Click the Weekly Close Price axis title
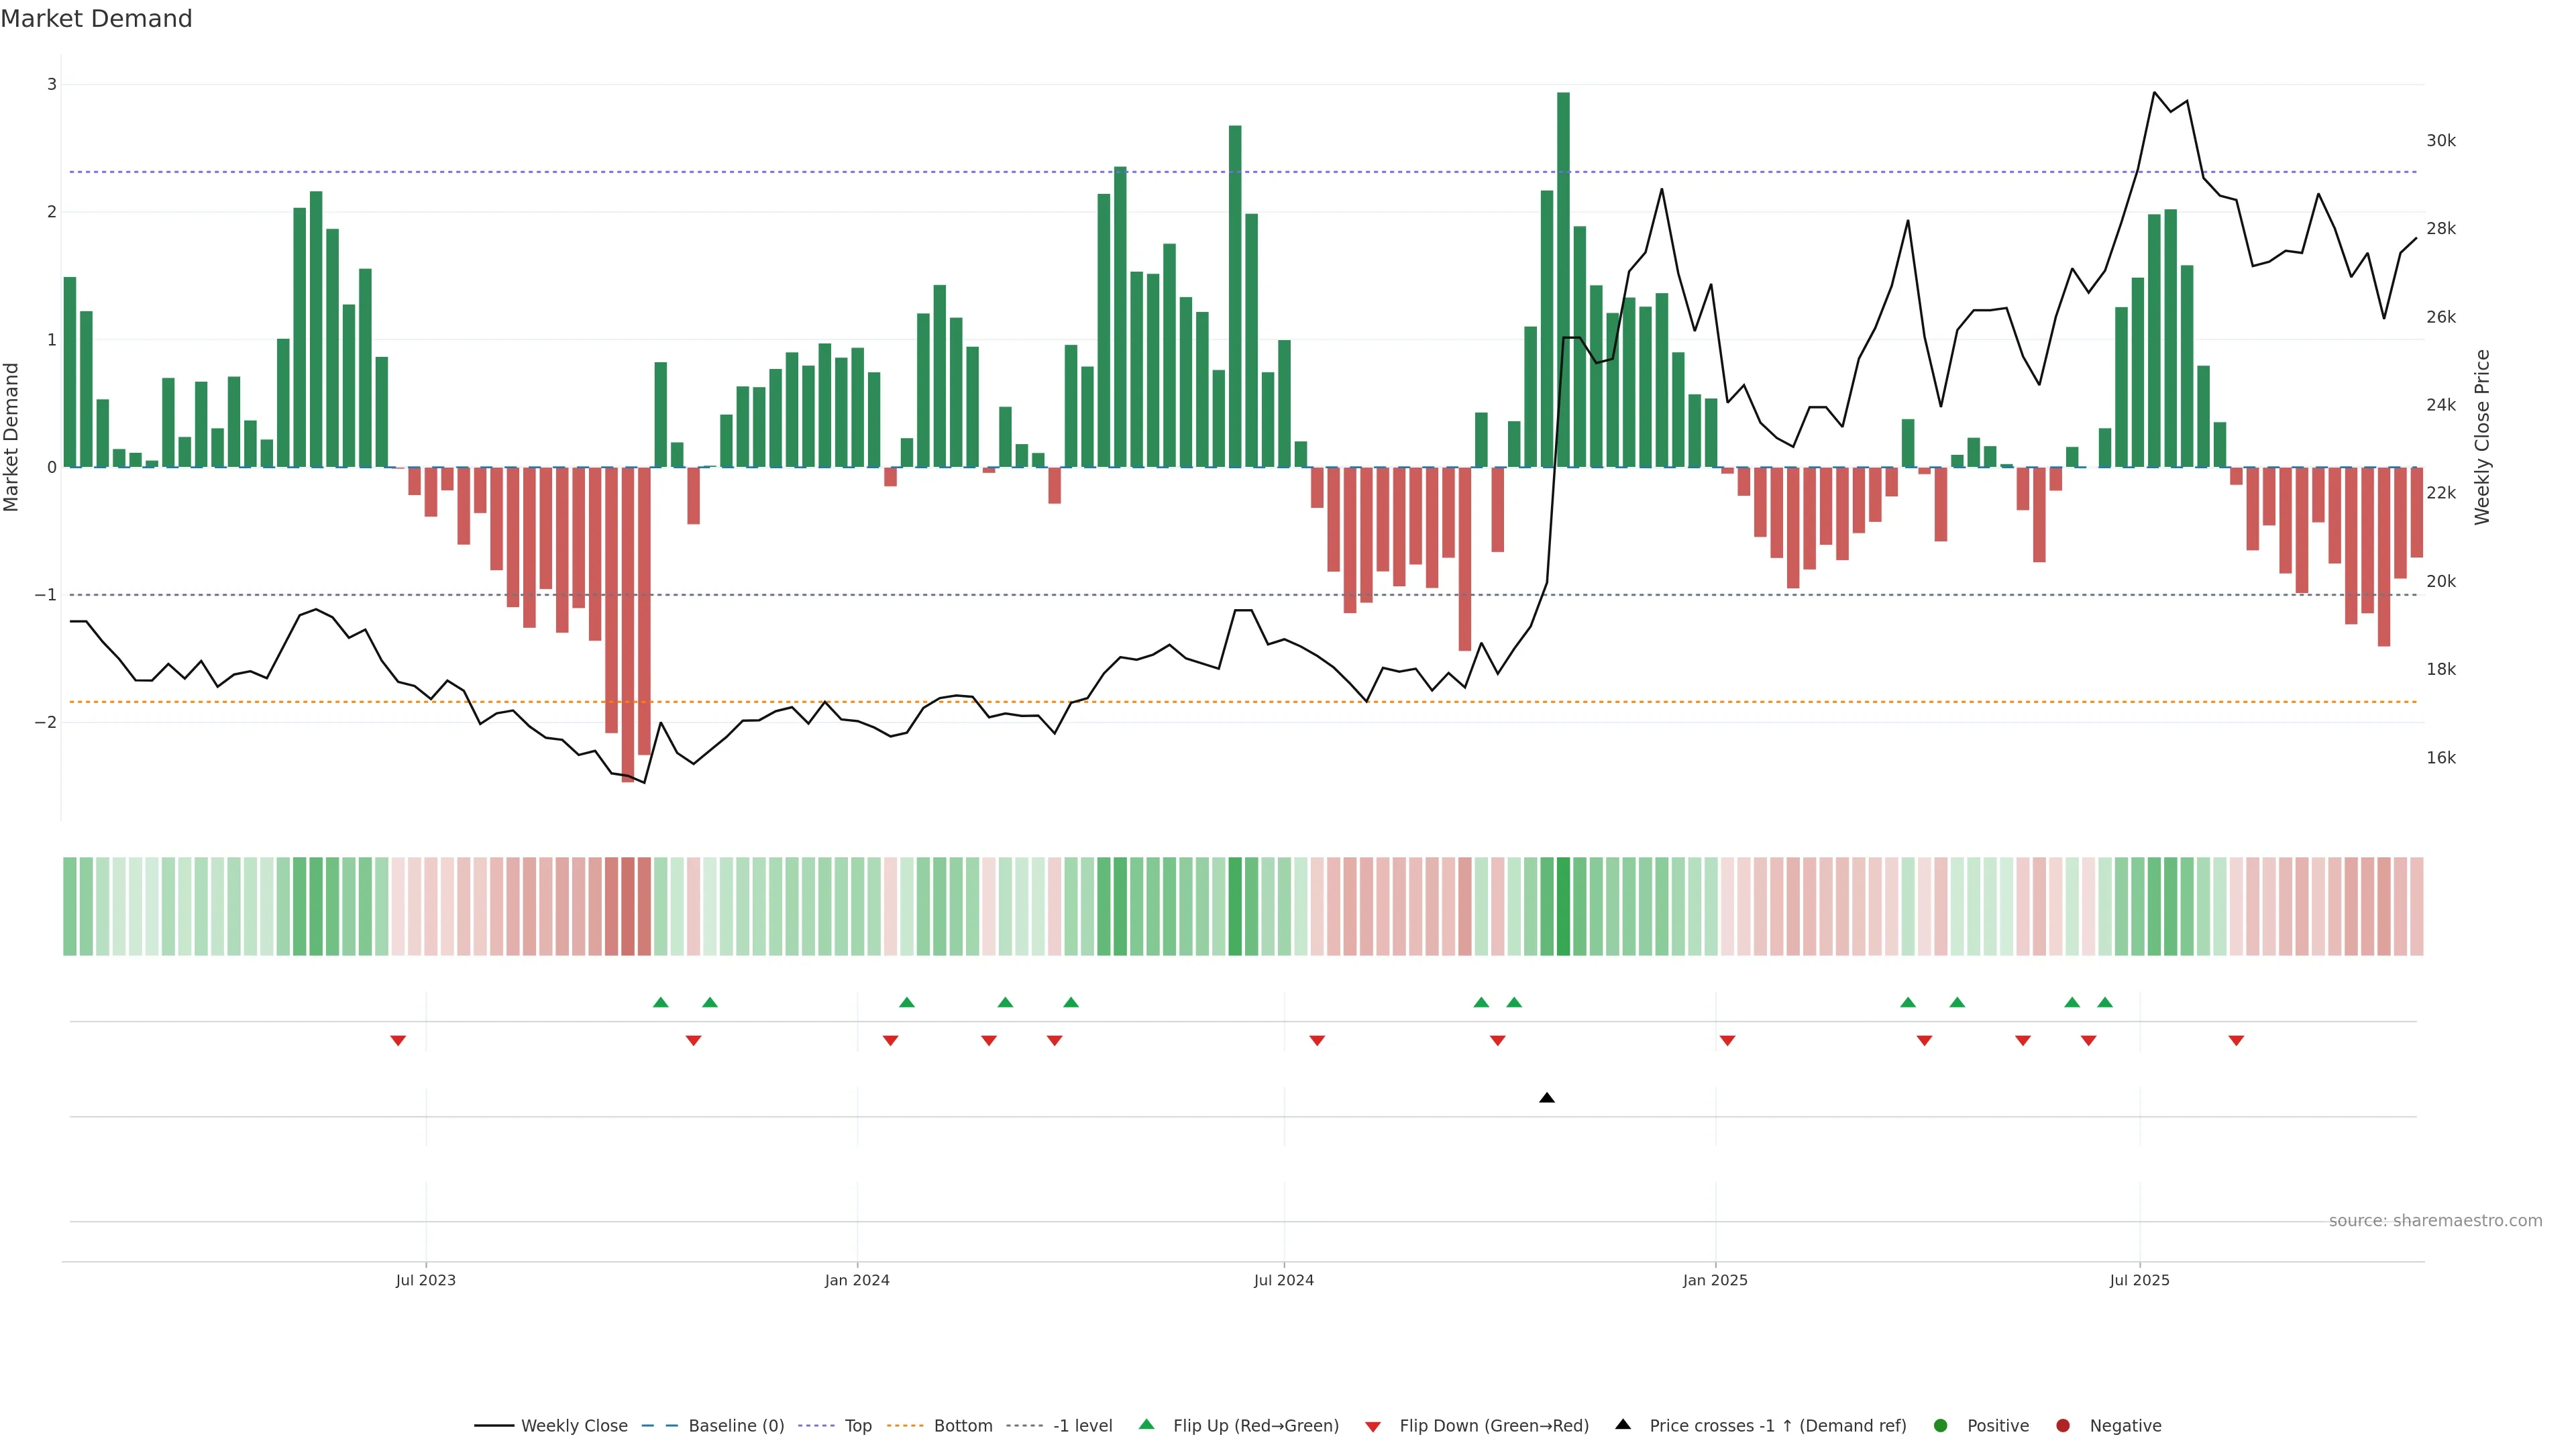 coord(2482,437)
